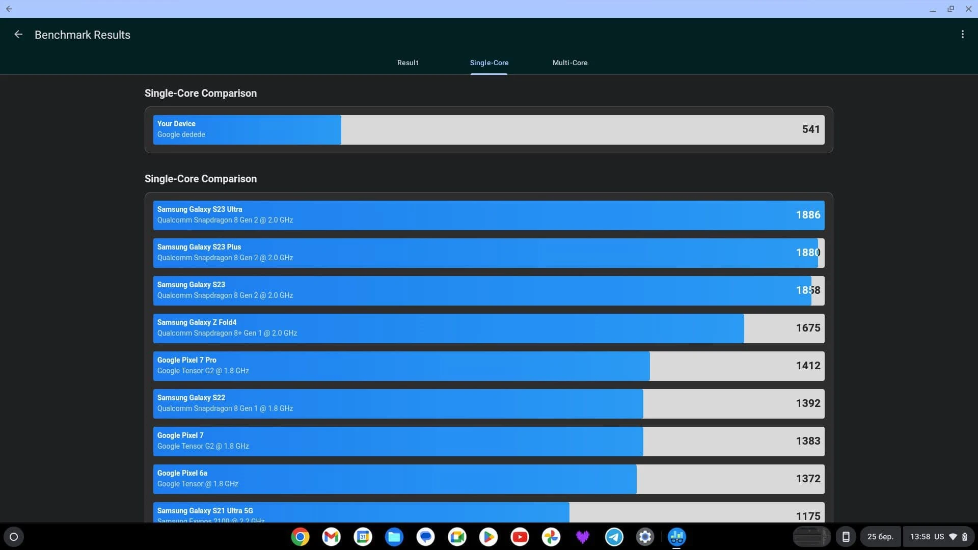Click the Google Pixel 7 Pro entry

488,366
